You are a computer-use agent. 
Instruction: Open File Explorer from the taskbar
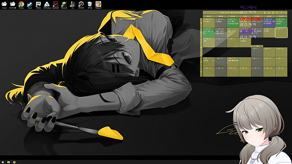(8, 162)
